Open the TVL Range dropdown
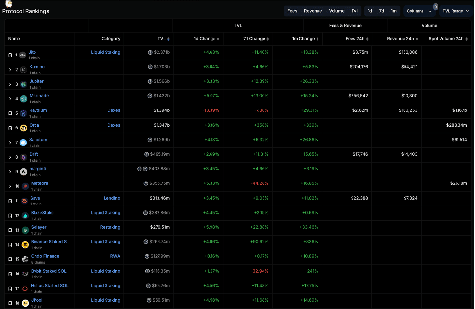Viewport: 475px width, 309px height. coord(456,11)
